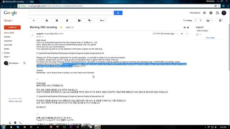The image size is (230, 129).
Task: Open the Starred folder
Action: point(7,37)
